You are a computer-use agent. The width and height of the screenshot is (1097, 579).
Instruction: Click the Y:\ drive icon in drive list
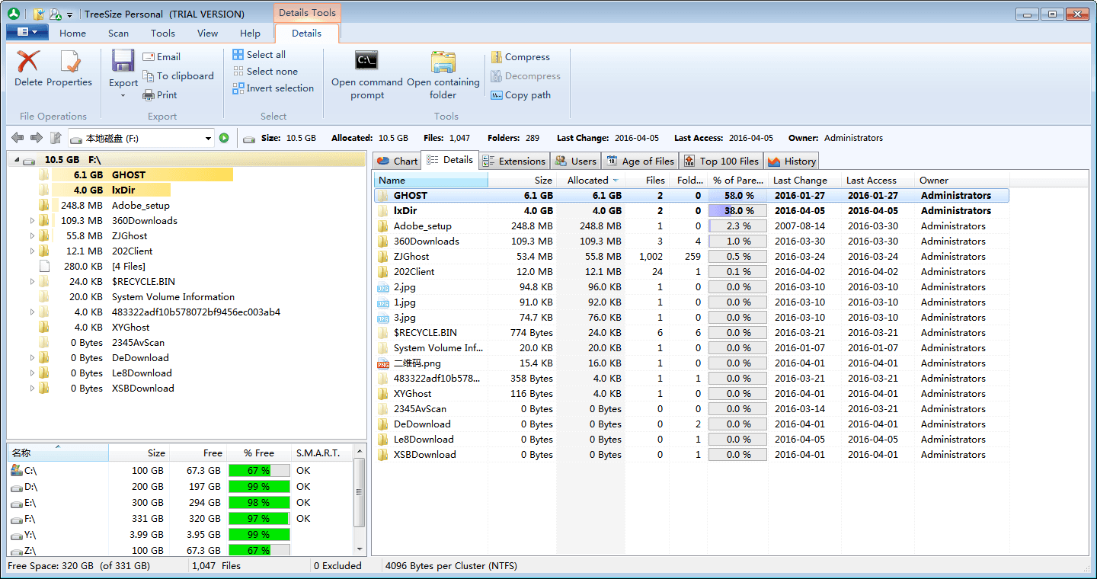tap(17, 535)
